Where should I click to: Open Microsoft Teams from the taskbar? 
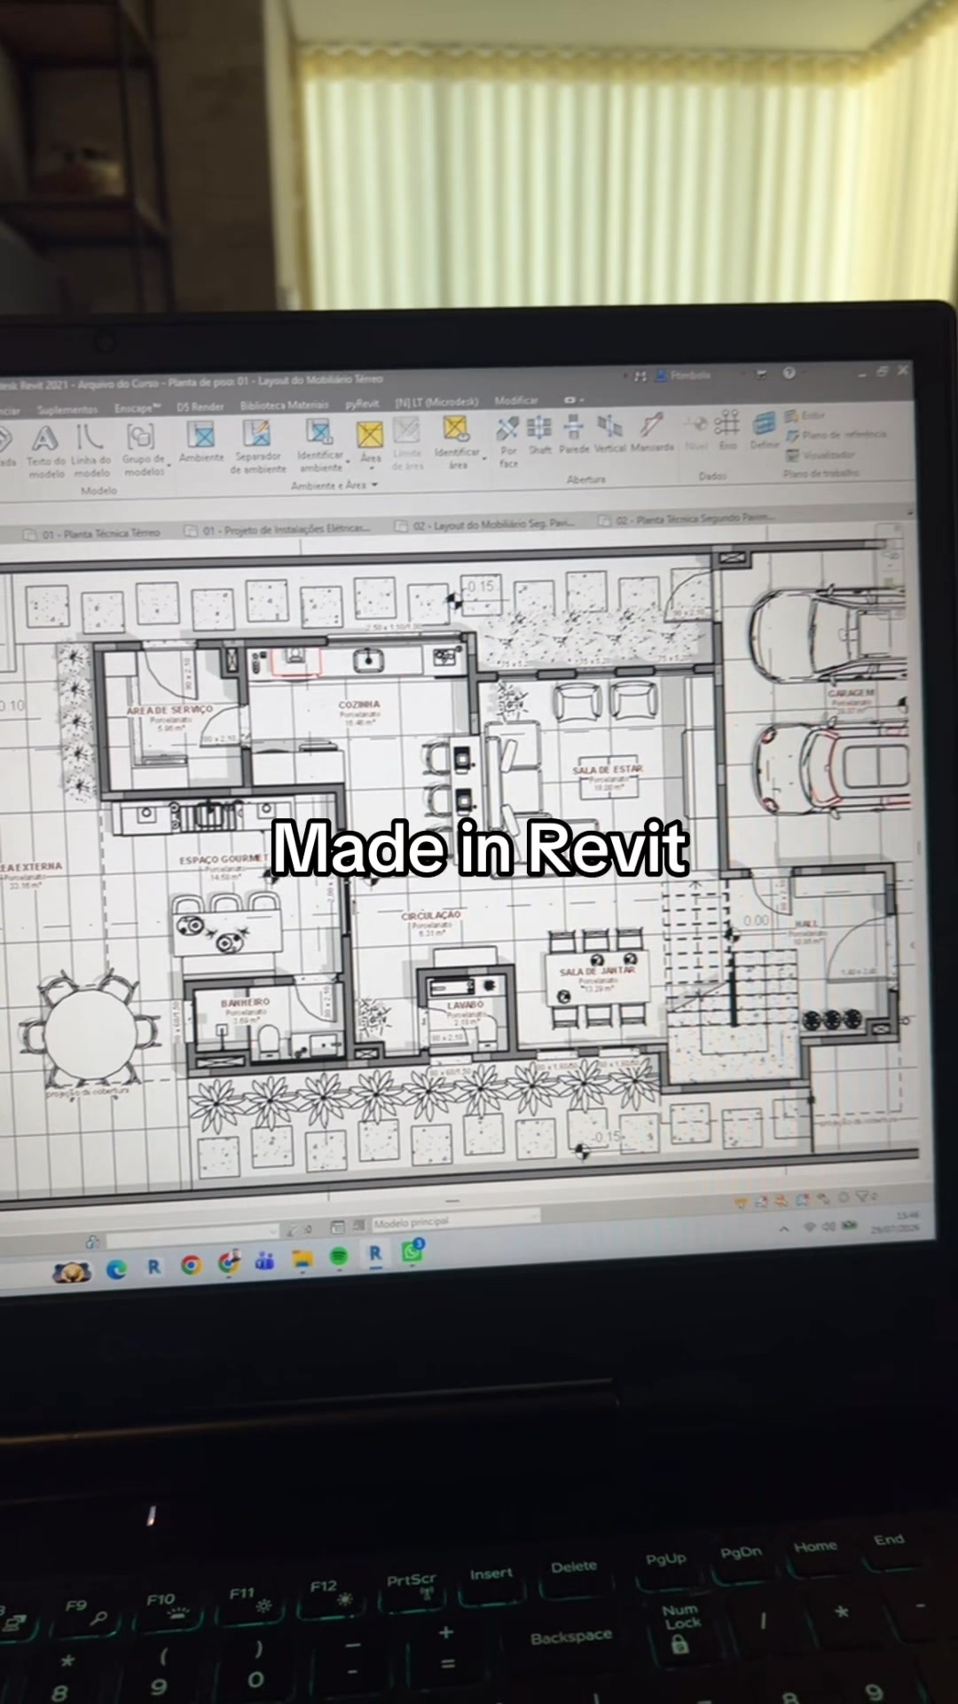(x=264, y=1261)
